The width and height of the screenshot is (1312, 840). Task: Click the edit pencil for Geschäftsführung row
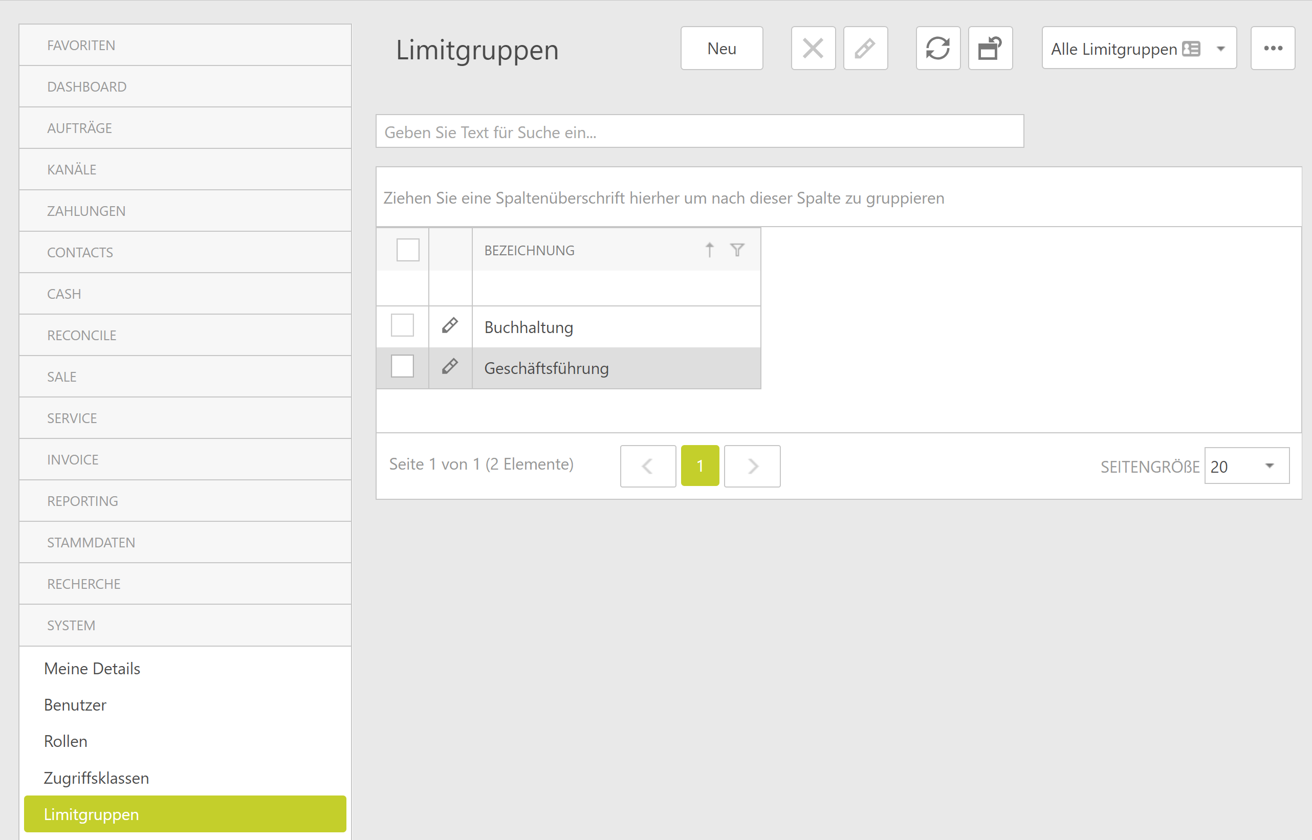click(x=449, y=367)
